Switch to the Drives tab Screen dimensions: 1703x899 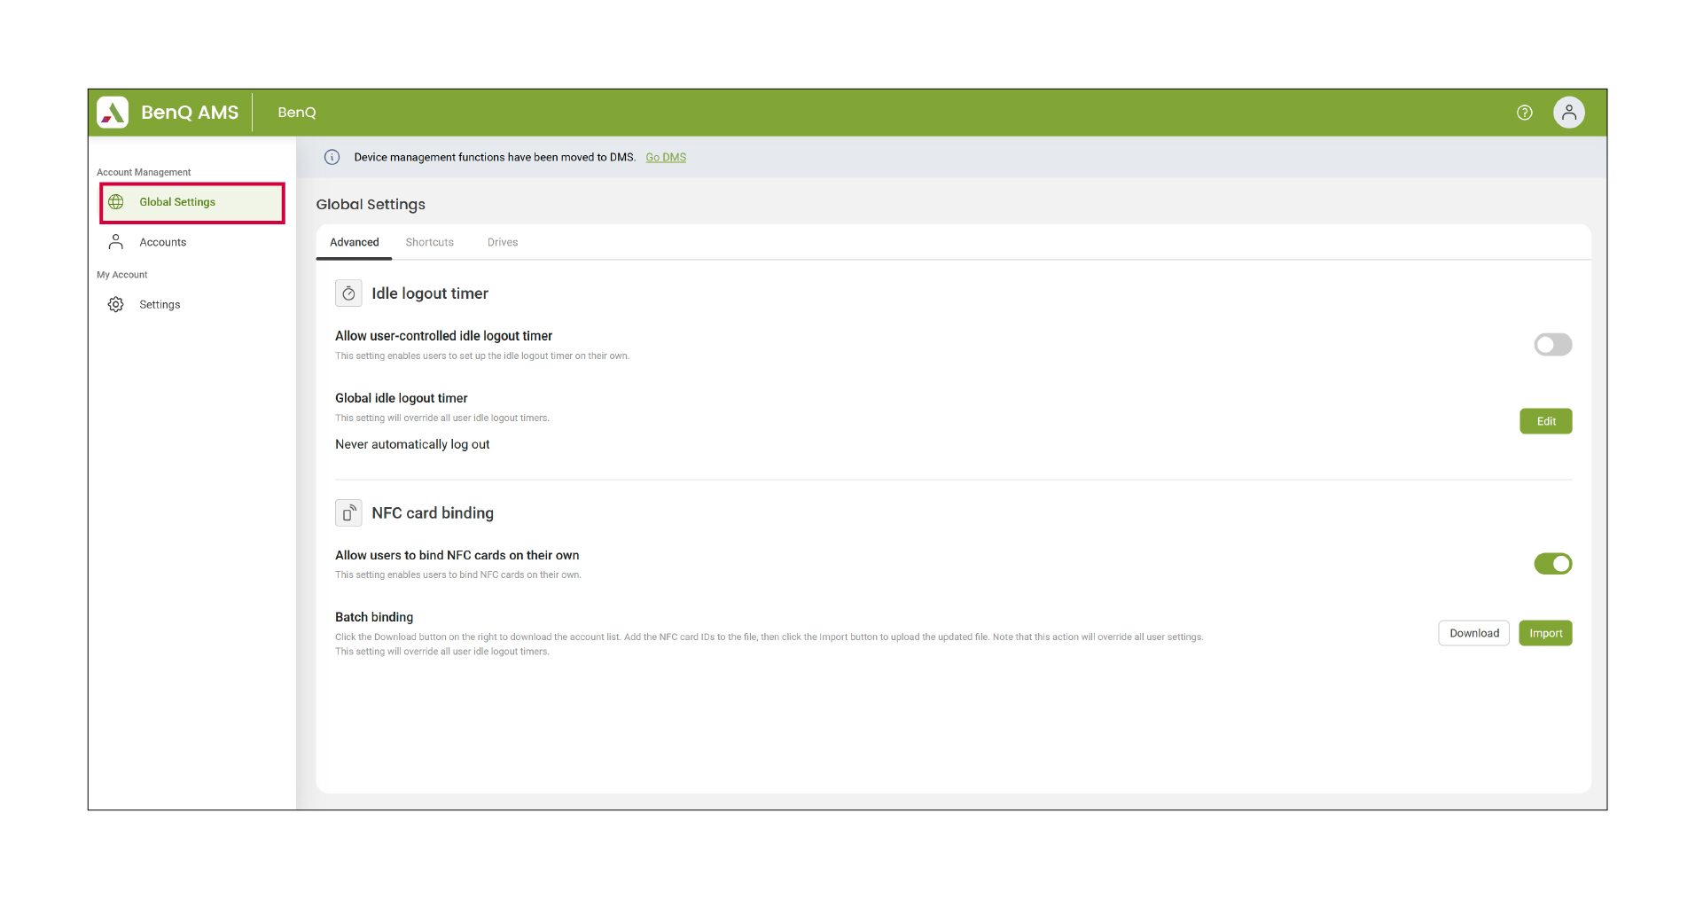(x=503, y=242)
